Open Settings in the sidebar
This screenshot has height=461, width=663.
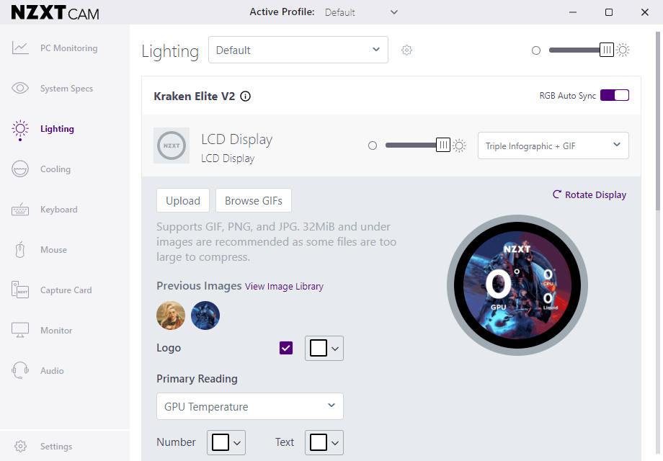coord(56,446)
